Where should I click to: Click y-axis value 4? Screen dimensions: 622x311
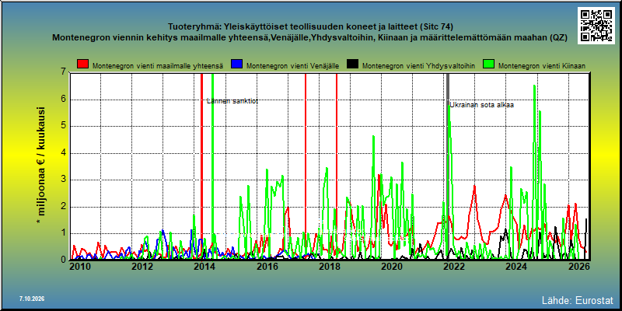click(x=63, y=153)
